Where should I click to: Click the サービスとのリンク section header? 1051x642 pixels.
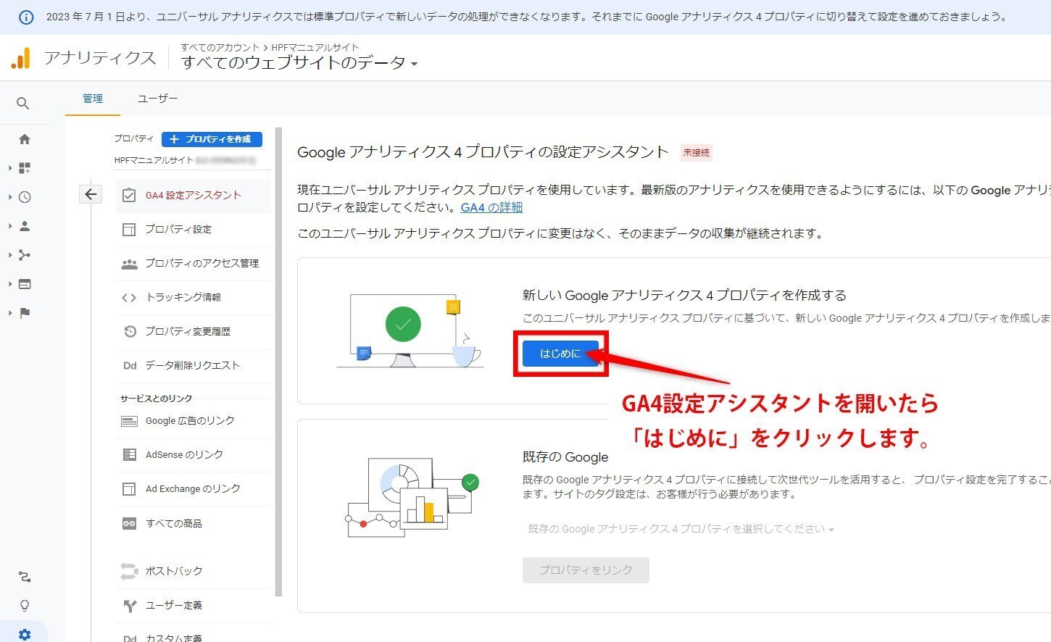156,399
